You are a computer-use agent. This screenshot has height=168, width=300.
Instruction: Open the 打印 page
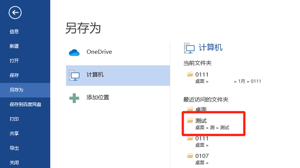click(14, 119)
